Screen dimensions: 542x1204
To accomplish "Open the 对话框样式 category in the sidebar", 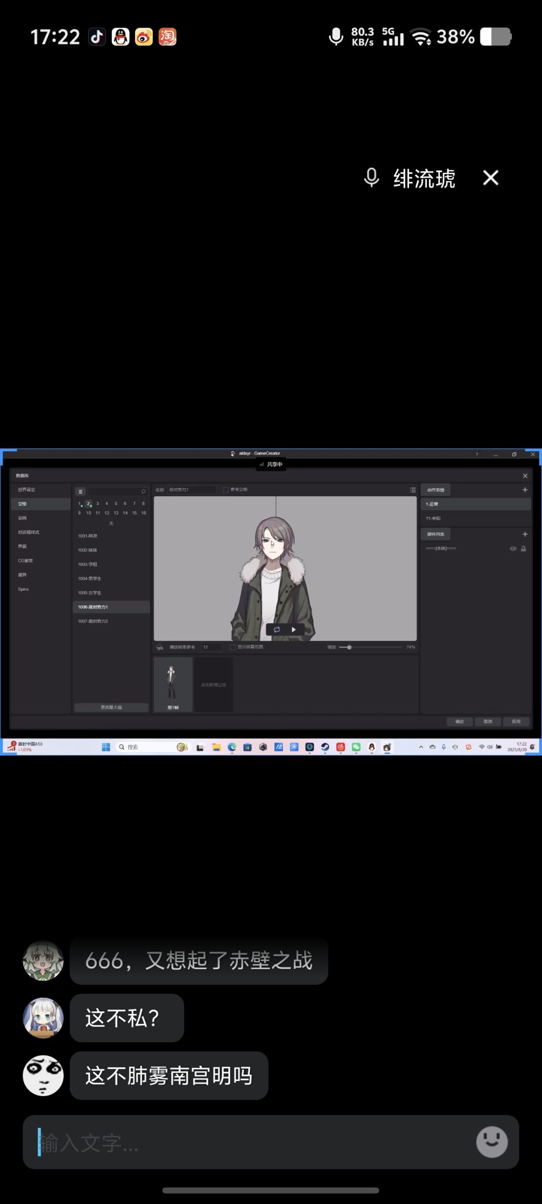I will [x=41, y=532].
